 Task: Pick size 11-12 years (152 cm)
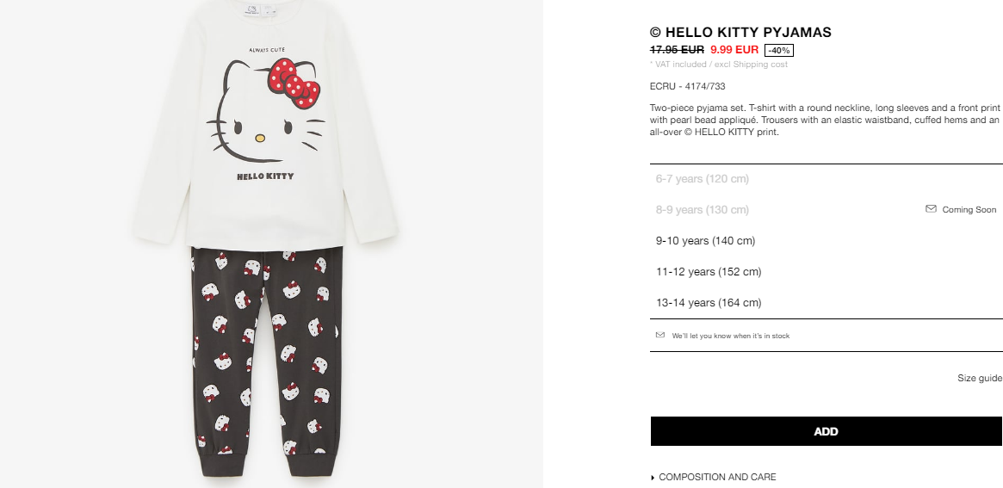[827, 272]
